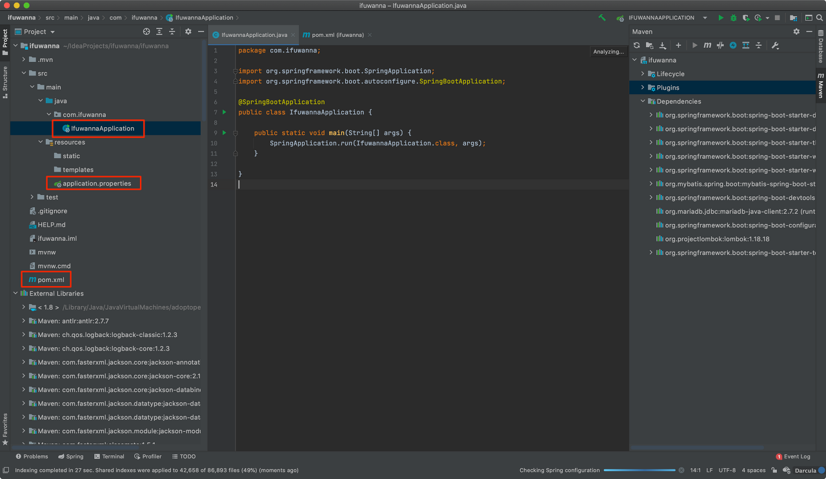Open the Project Structure icon in toolbar
The height and width of the screenshot is (479, 826).
pos(793,18)
